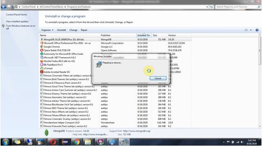This screenshot has height=147, width=262.
Task: Open Google Chrome from the taskbar
Action: click(77, 142)
